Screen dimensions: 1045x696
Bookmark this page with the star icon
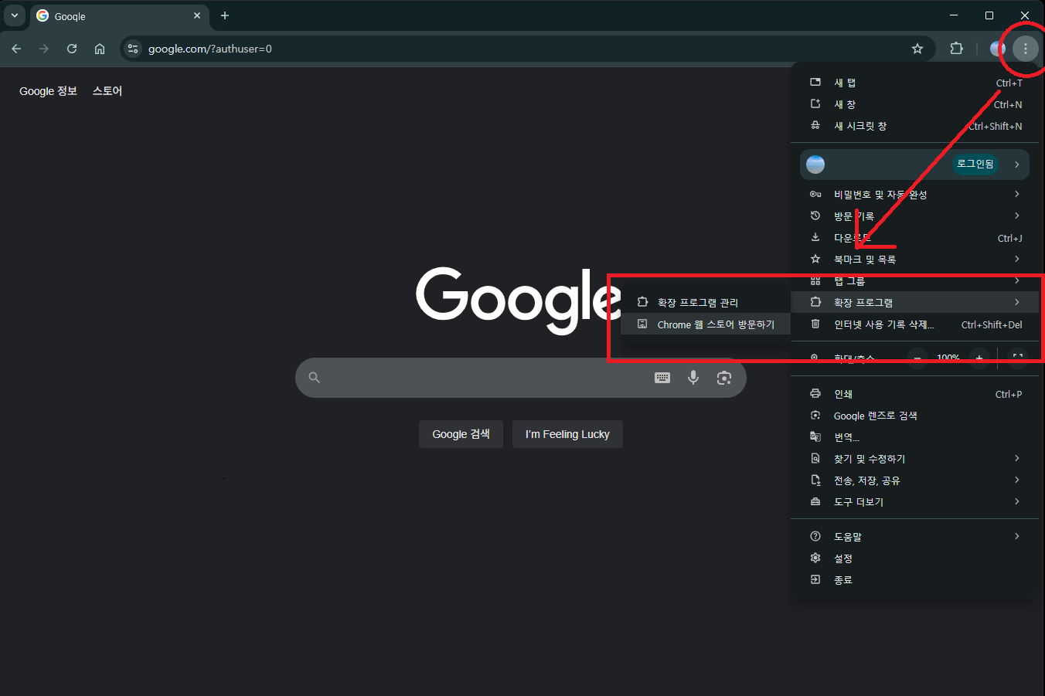pyautogui.click(x=917, y=49)
